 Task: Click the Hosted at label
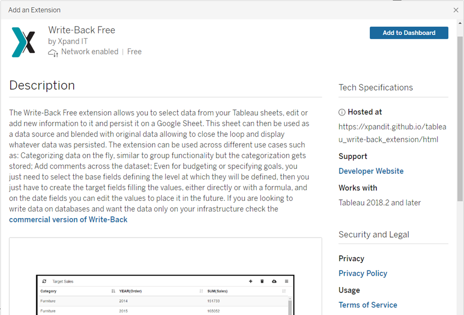coord(364,112)
